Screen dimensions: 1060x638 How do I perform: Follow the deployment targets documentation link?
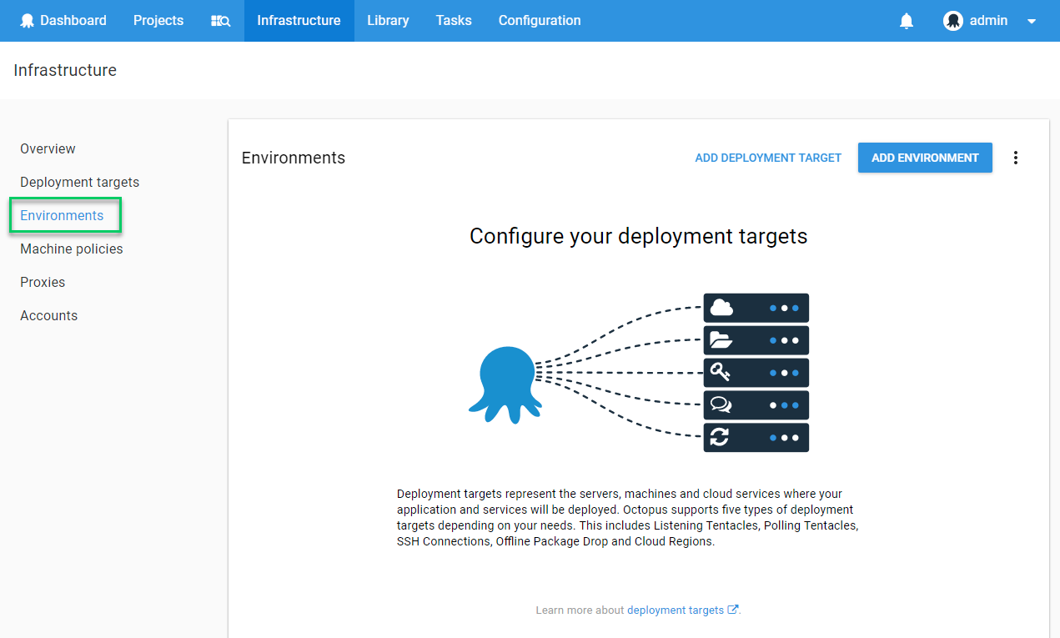tap(676, 610)
